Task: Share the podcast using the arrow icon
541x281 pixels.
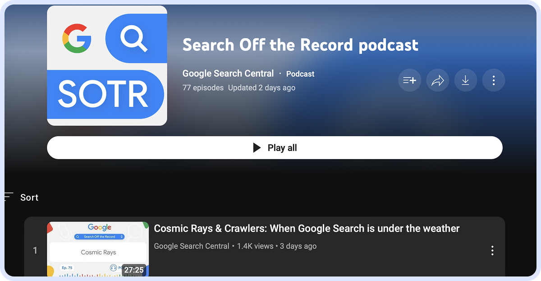Action: (437, 81)
